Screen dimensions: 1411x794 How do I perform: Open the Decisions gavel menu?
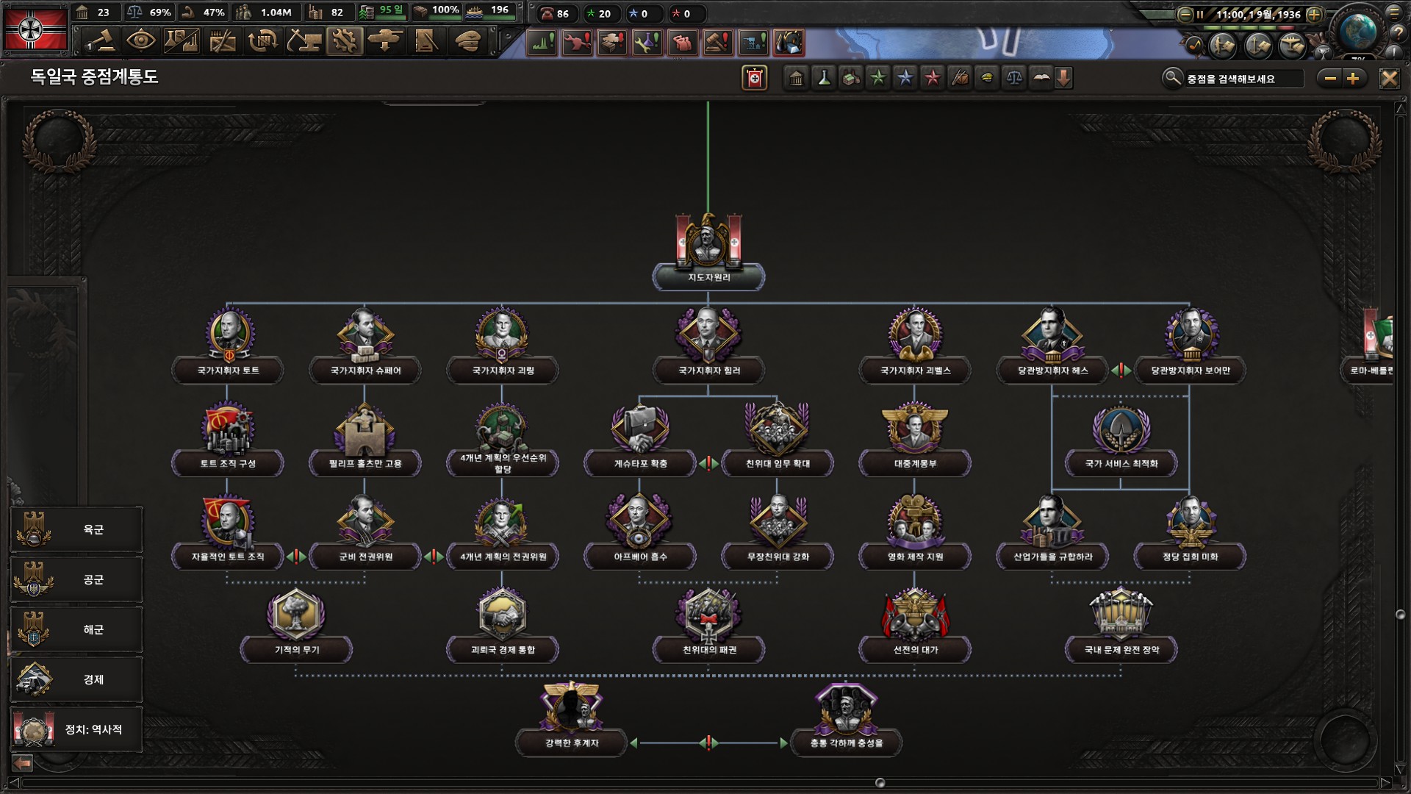coord(101,42)
